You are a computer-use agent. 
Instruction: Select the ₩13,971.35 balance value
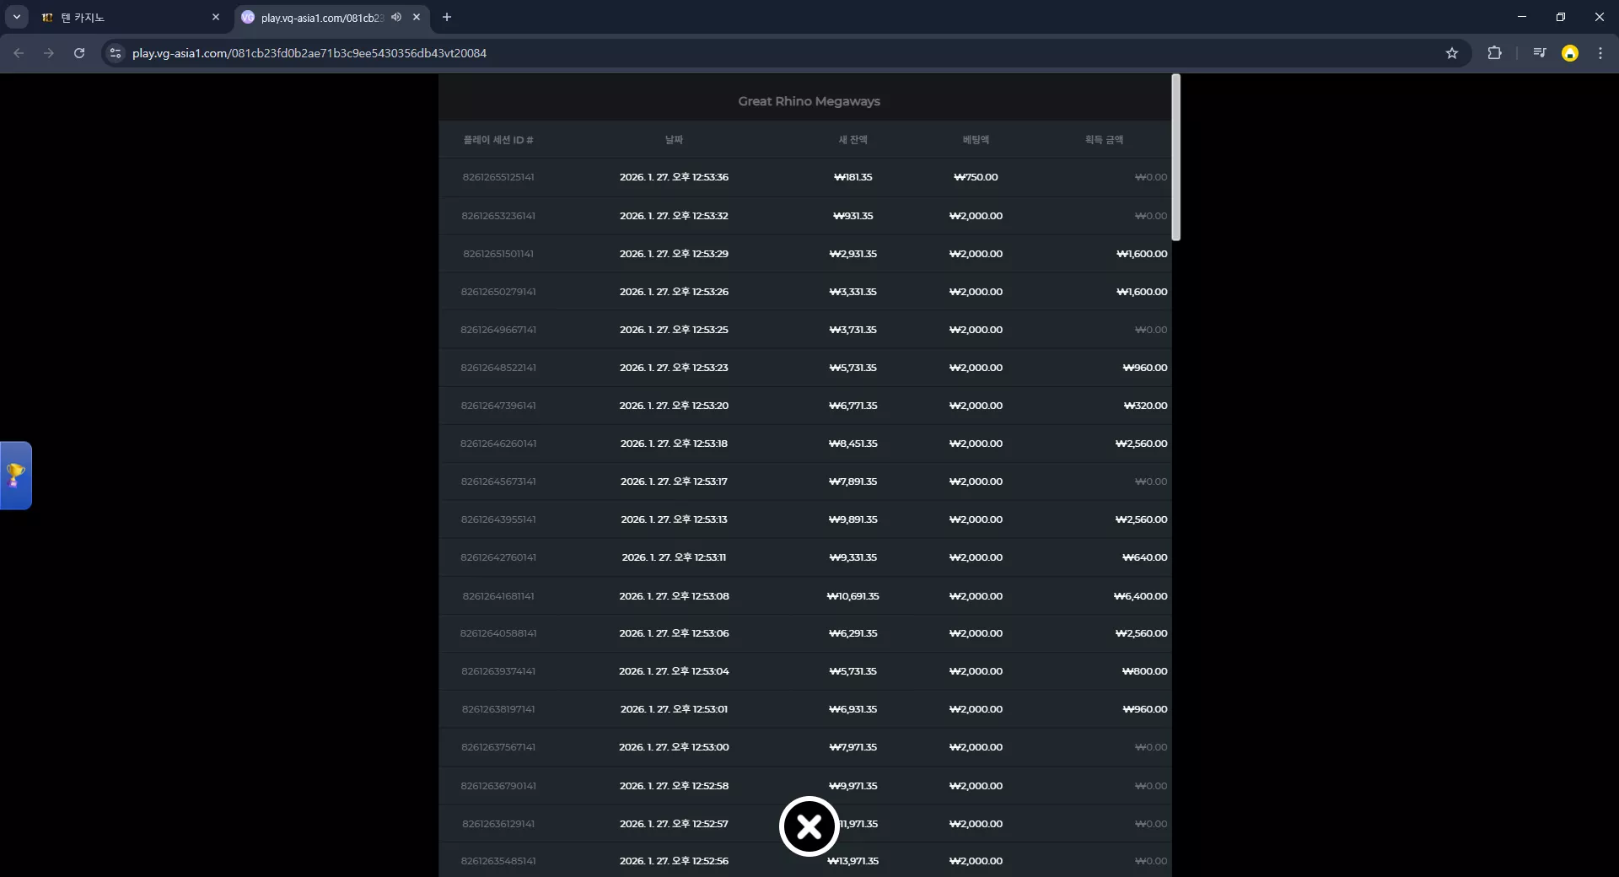(x=853, y=861)
